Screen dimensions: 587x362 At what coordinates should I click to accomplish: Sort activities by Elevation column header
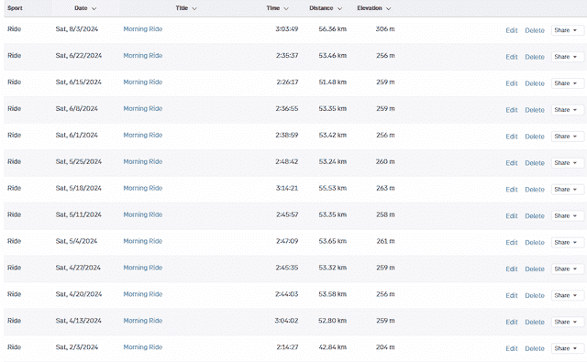click(373, 8)
